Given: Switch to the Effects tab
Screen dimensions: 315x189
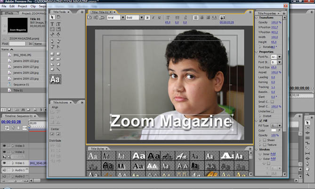Looking at the screenshot, I should click(9, 13).
